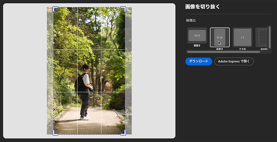The image size is (277, 142).
Task: Click the horizontal scrollbar under aspect ratios
Action: [223, 52]
